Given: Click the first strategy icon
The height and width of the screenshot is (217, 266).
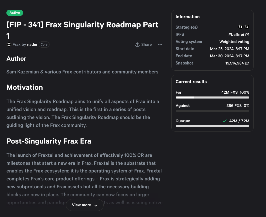Looking at the screenshot, I should click(x=241, y=27).
